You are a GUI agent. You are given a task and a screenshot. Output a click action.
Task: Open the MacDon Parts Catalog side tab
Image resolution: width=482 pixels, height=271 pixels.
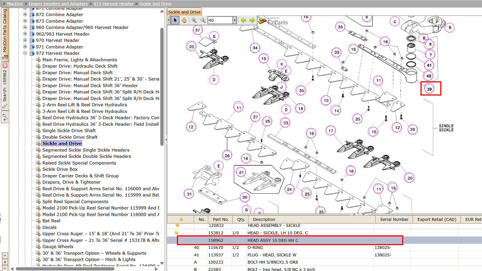(5, 34)
